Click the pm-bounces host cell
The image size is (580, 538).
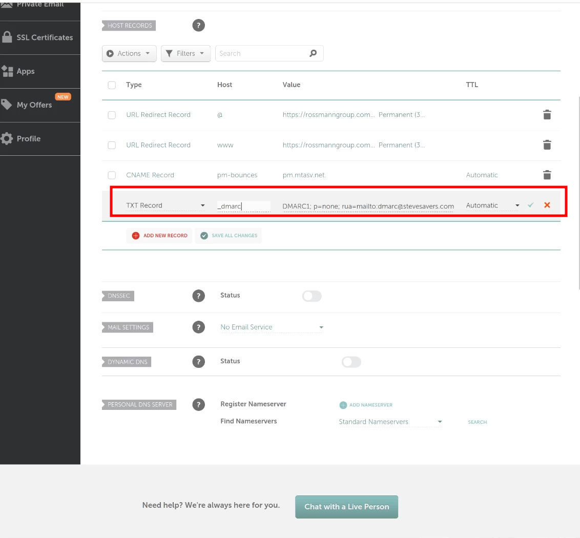click(x=237, y=175)
